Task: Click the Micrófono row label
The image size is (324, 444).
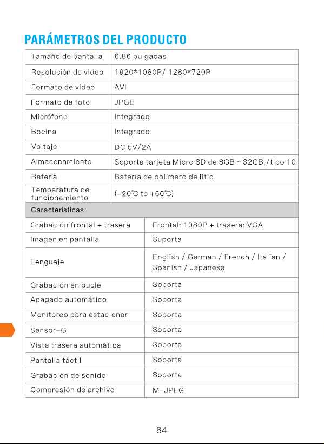Action: pos(49,117)
